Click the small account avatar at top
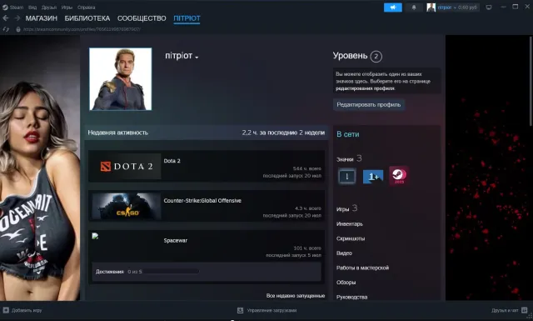This screenshot has width=533, height=321. pos(431,8)
